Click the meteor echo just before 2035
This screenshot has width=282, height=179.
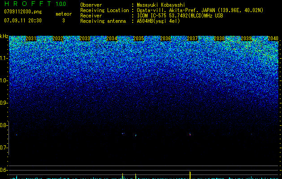(x=123, y=133)
